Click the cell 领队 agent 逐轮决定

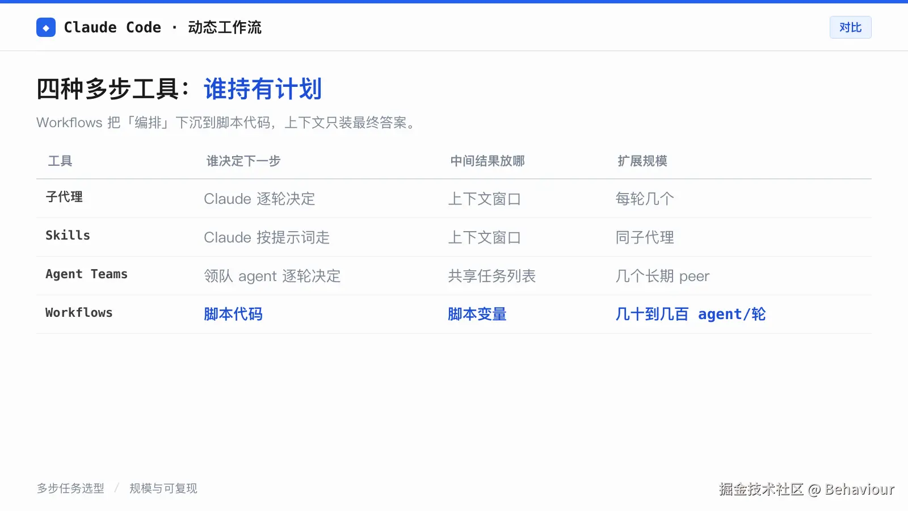[x=272, y=276]
